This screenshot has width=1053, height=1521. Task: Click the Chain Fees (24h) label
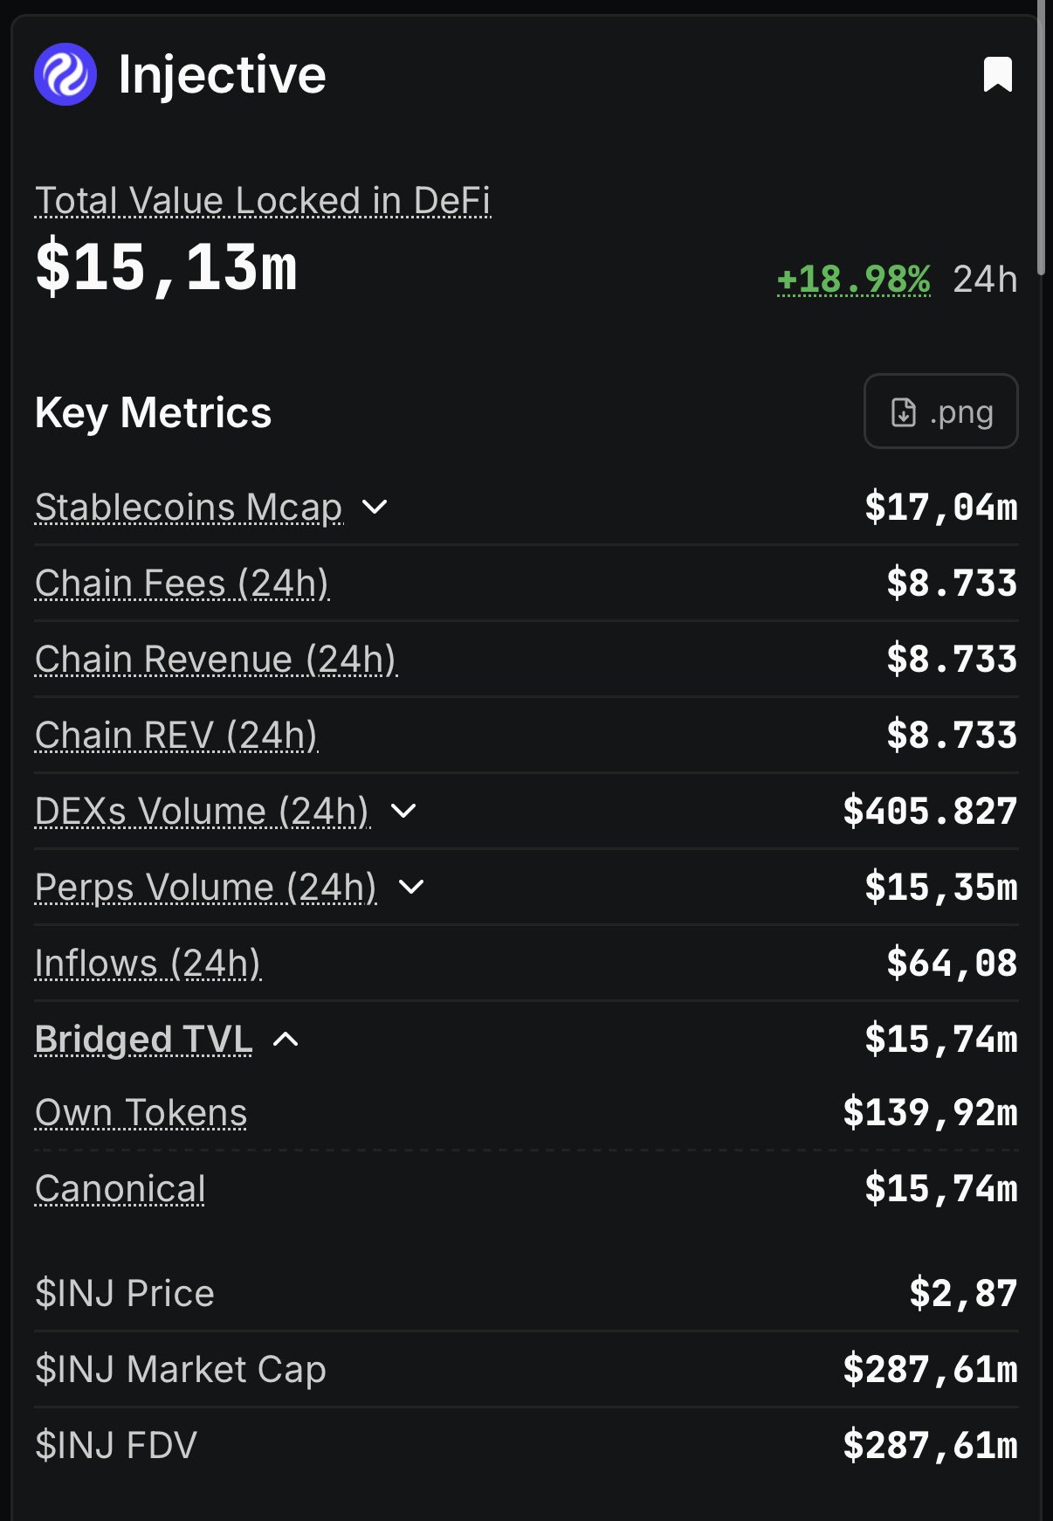[x=182, y=583]
